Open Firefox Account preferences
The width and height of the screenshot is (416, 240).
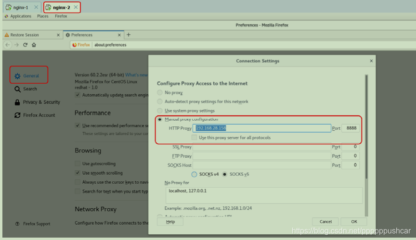35,115
